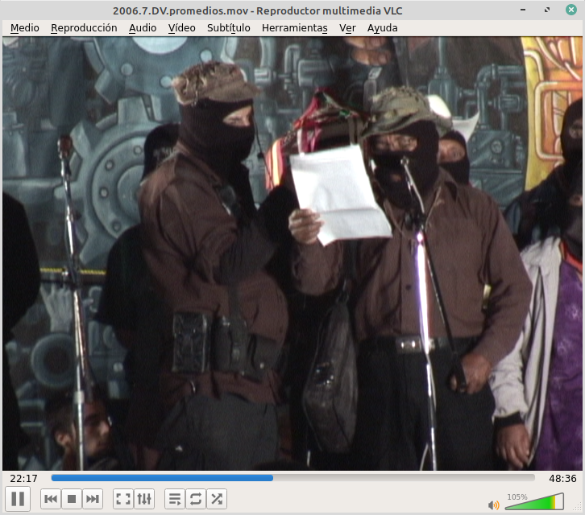
Task: Skip to the next media item
Action: 93,499
